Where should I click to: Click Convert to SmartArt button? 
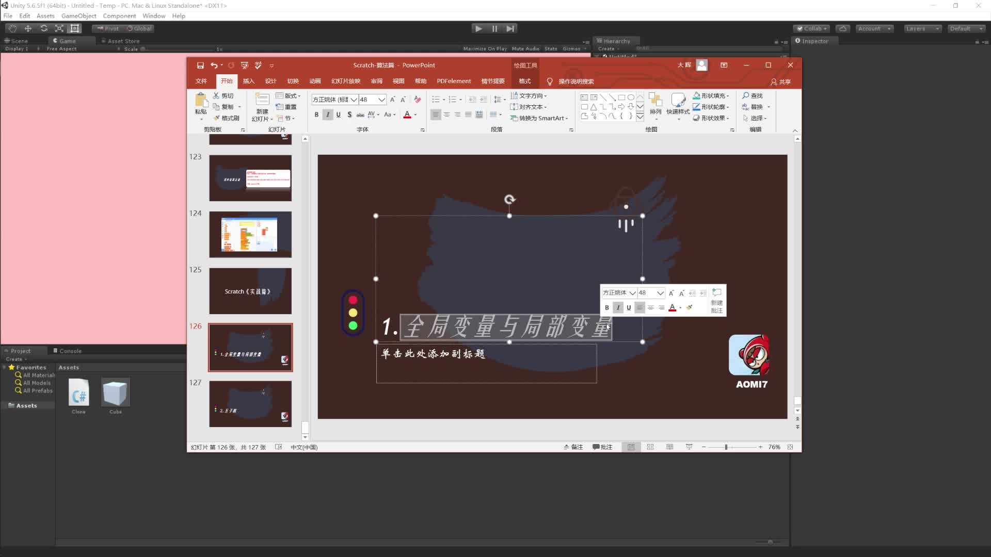pyautogui.click(x=539, y=118)
